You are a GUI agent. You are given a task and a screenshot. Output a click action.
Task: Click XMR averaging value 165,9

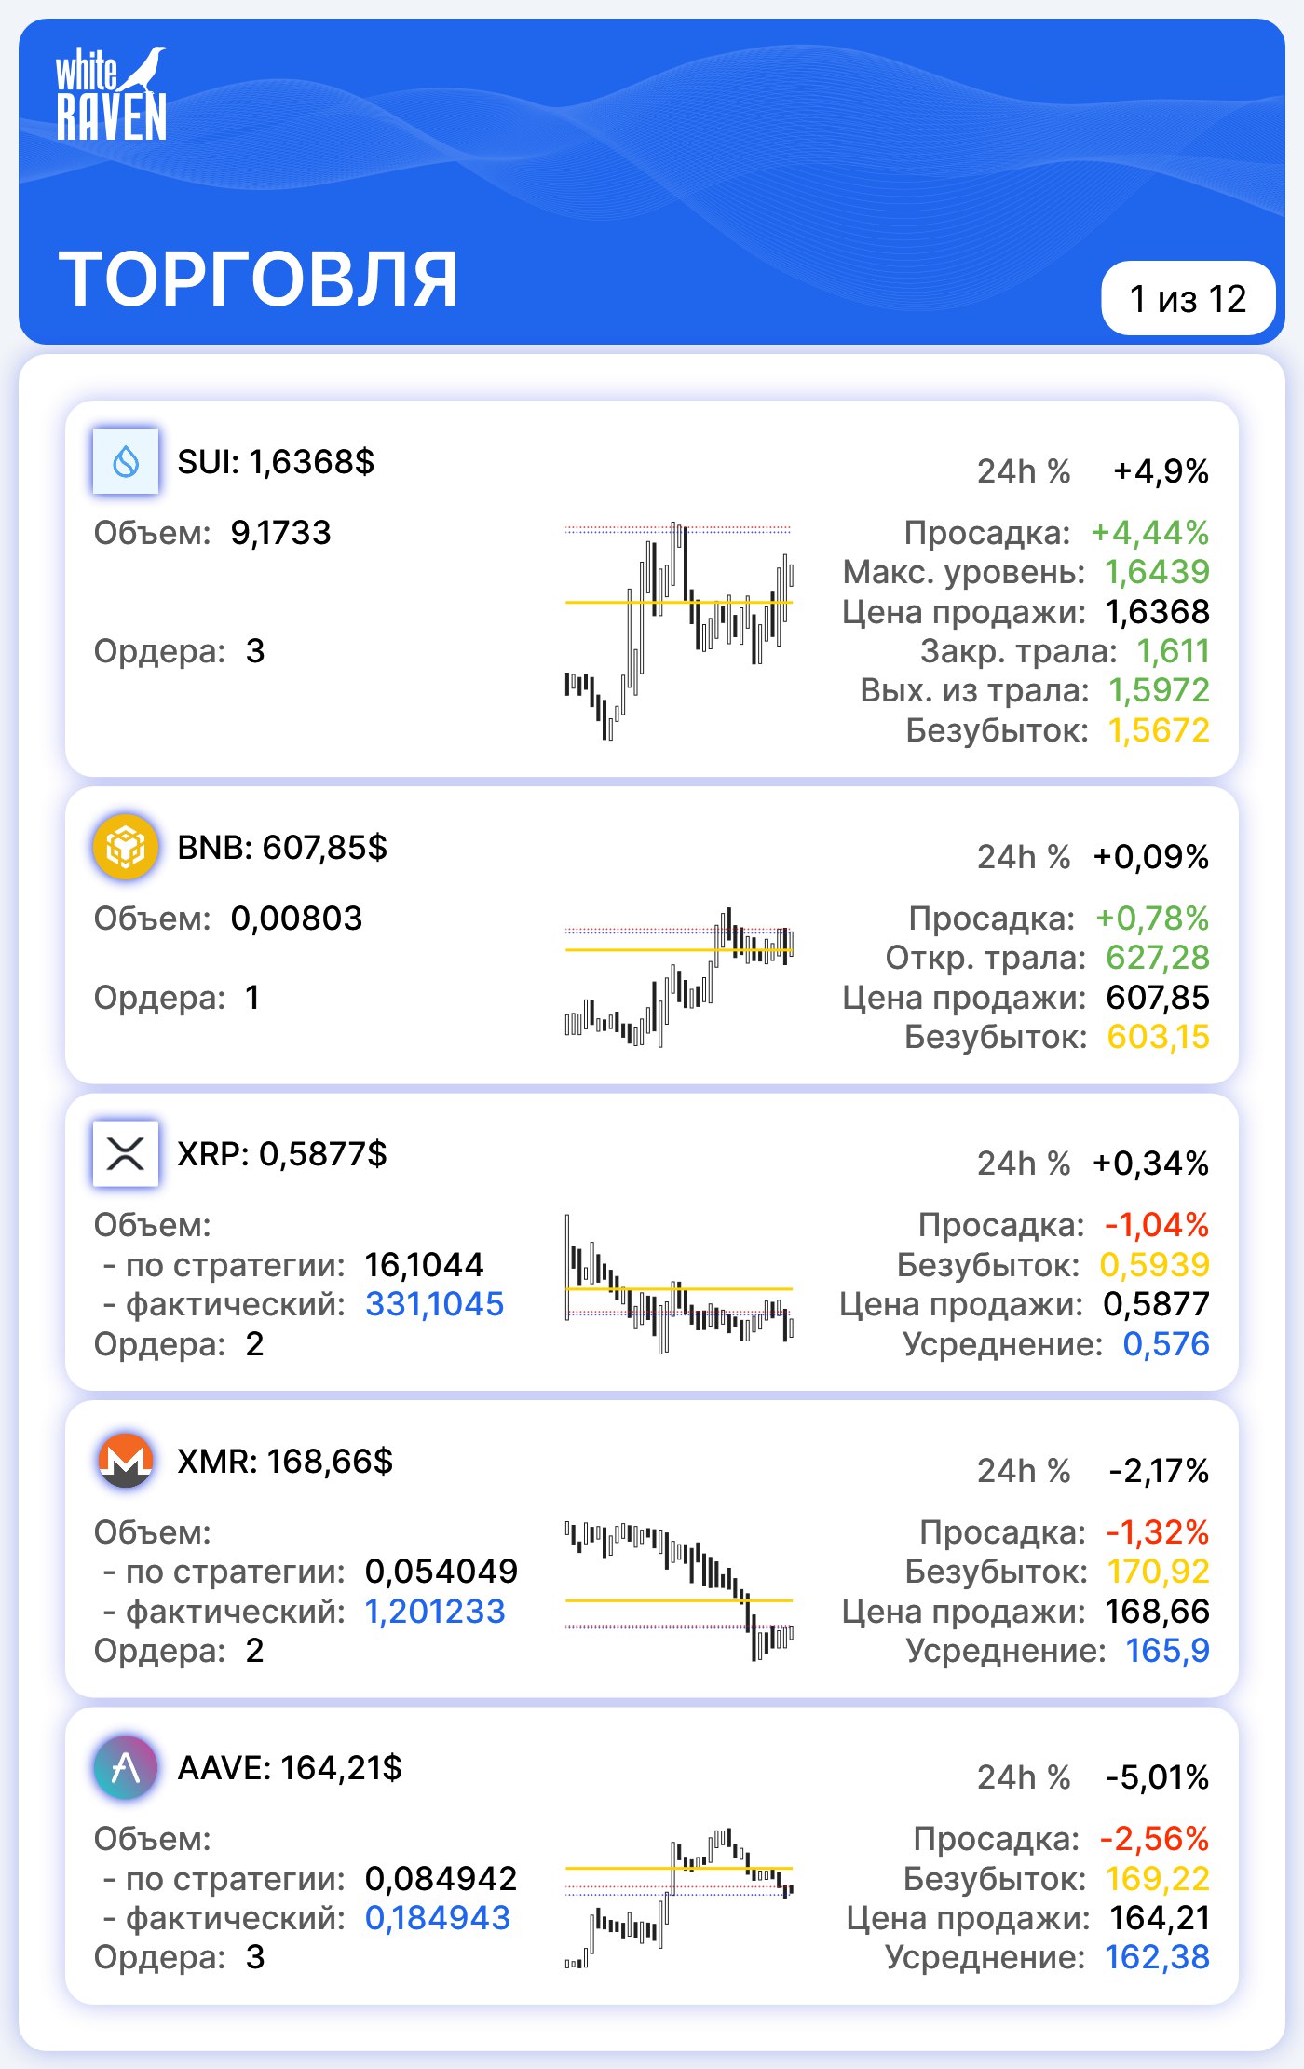pos(1167,1650)
